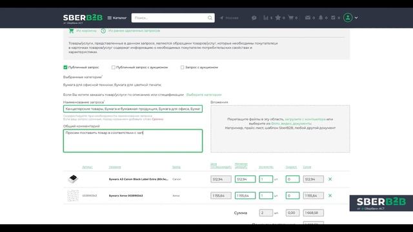
Task: Open the Каталог hamburger menu
Action: point(117,18)
